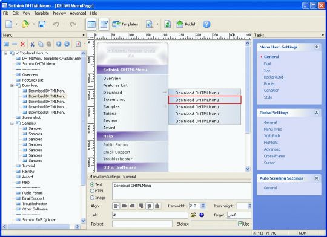
Task: Click the Paste icon in Menu panel
Action: click(x=49, y=44)
